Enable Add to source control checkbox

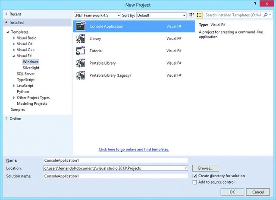coord(194,182)
